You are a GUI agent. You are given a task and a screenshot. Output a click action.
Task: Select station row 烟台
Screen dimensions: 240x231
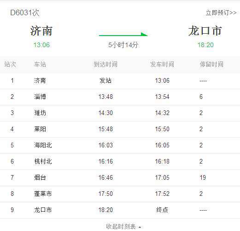[120, 178]
